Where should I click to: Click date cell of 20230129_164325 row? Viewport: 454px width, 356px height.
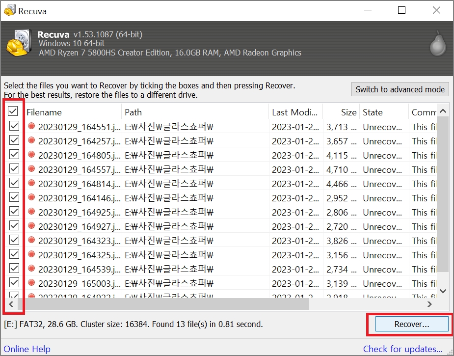point(295,255)
